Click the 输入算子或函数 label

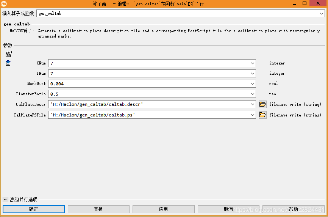point(18,13)
